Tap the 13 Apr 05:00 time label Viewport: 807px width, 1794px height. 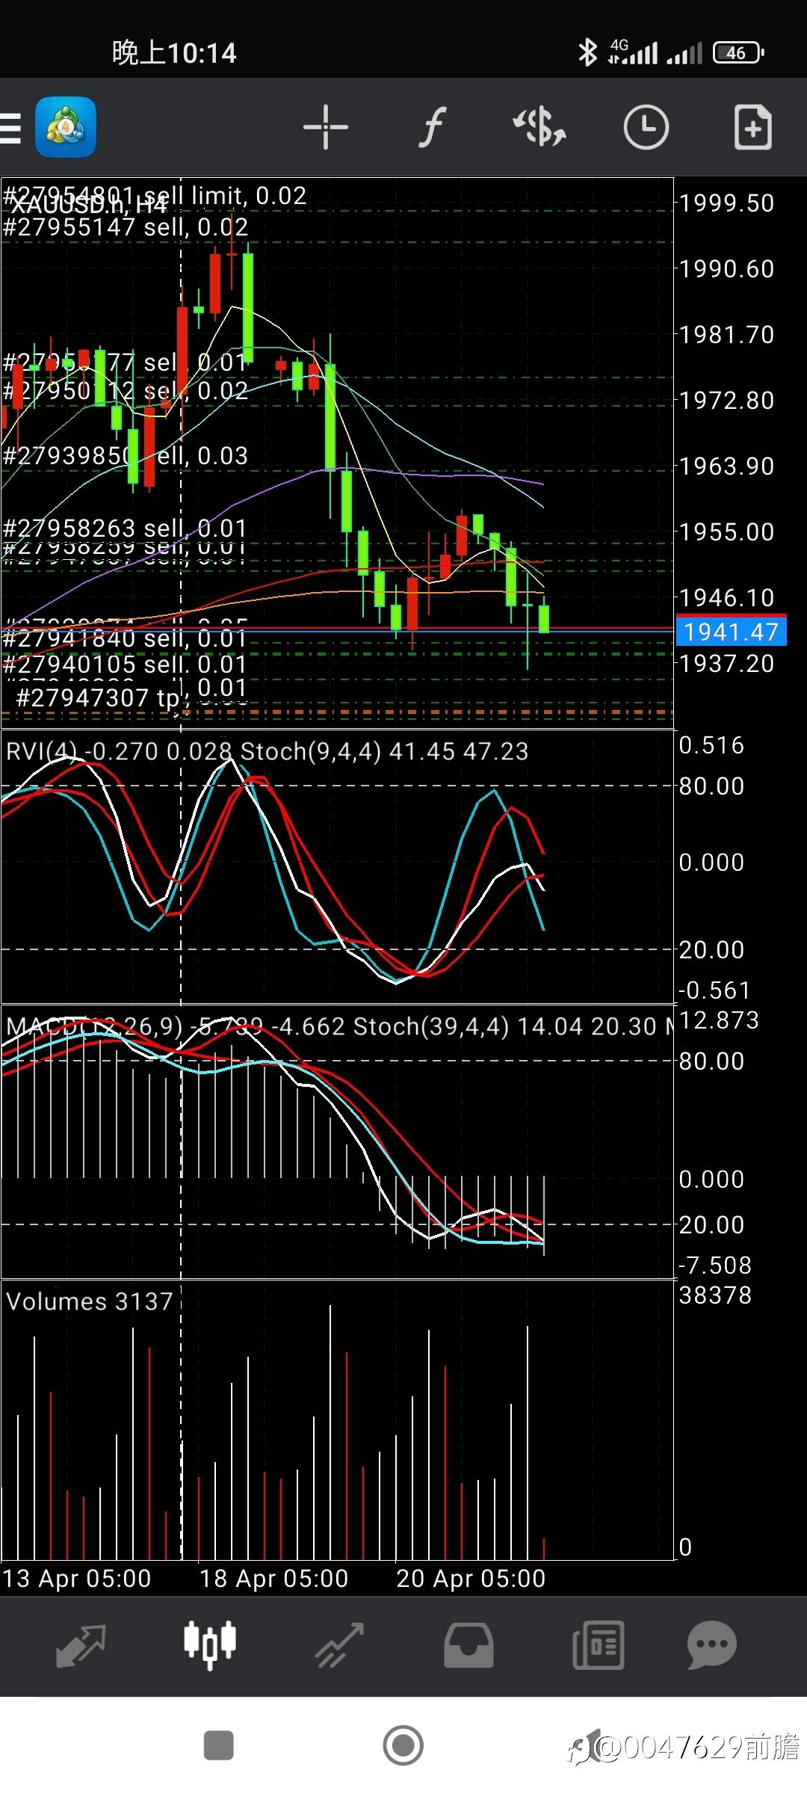[x=77, y=1578]
